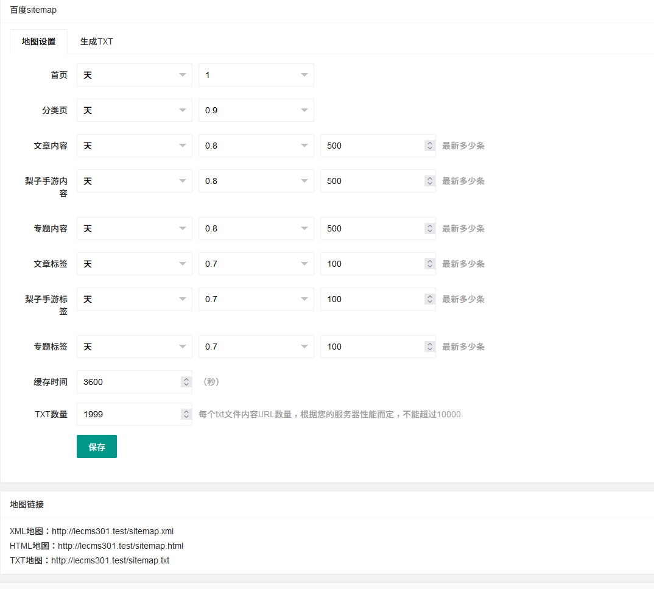The image size is (654, 589).
Task: Select the 地图设置 tab
Action: pos(38,41)
